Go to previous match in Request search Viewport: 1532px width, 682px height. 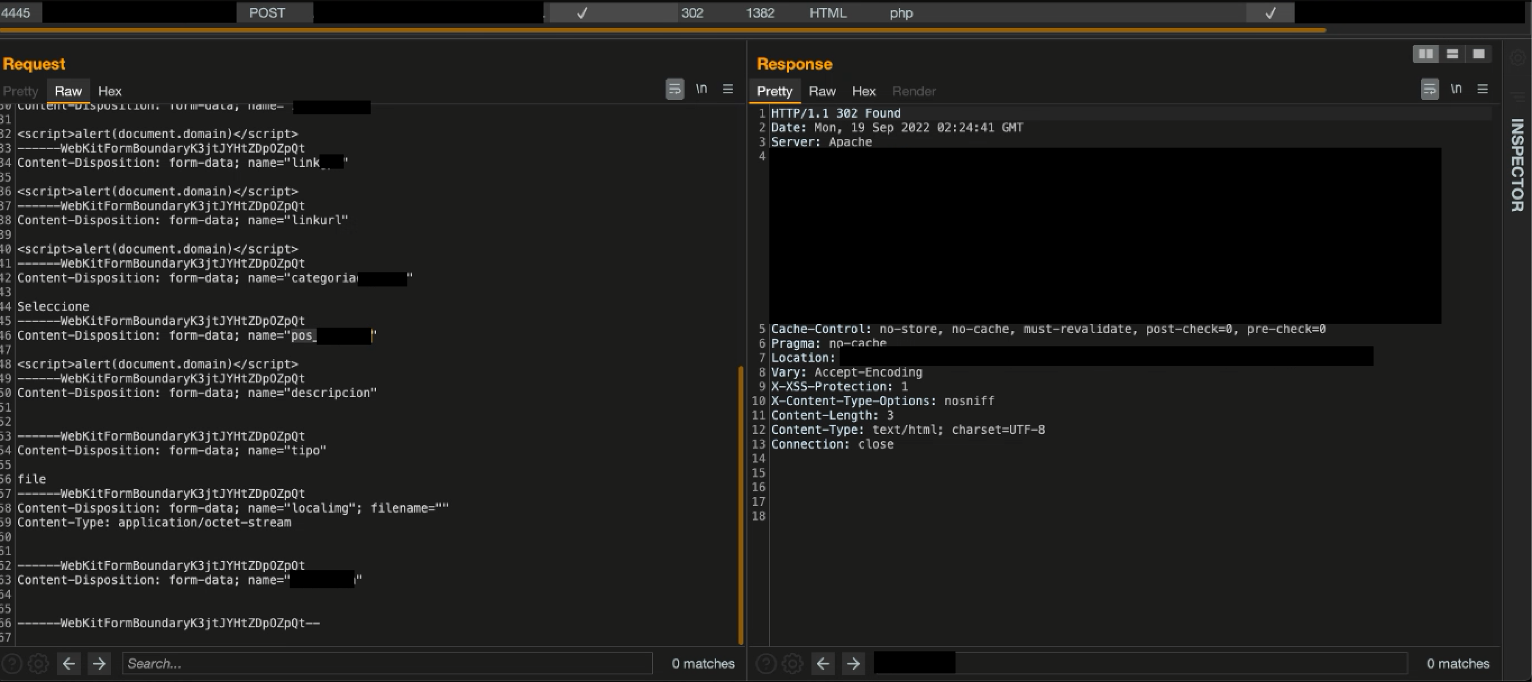click(x=69, y=663)
